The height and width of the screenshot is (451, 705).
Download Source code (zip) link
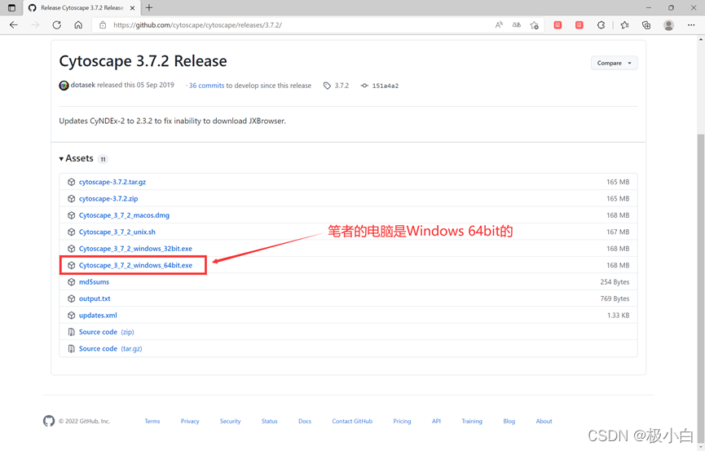[107, 332]
